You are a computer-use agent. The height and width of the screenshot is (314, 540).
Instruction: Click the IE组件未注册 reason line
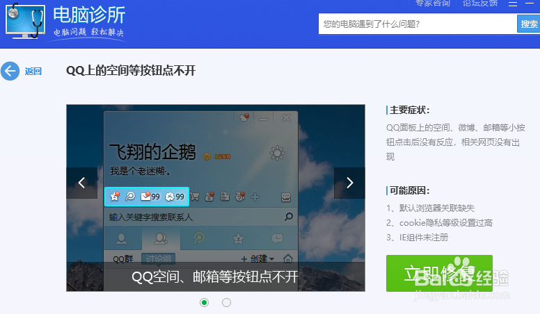pos(418,238)
